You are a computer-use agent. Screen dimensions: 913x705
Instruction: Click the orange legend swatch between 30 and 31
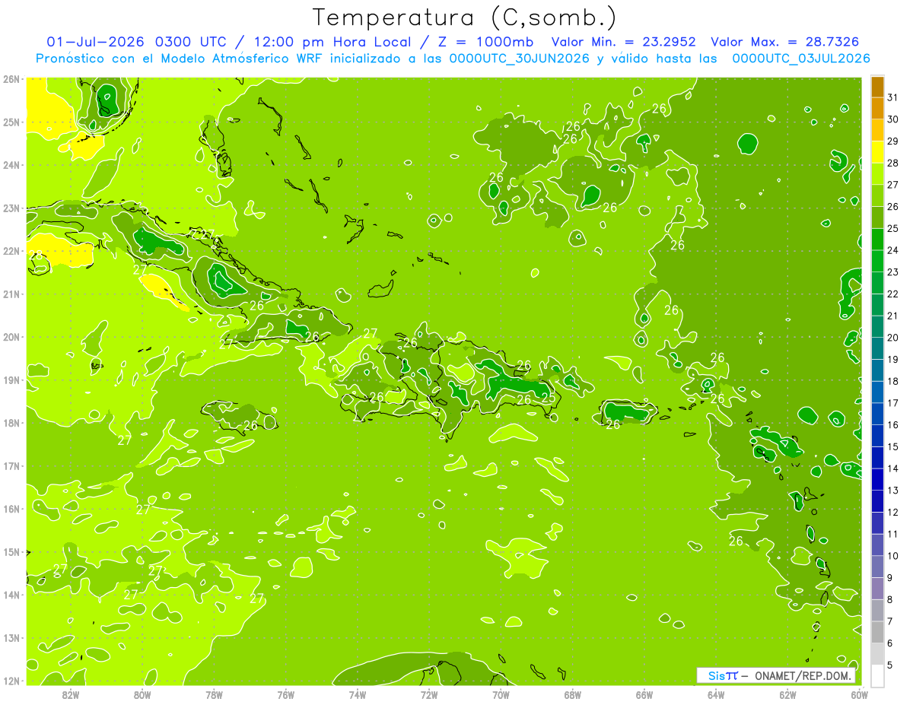coord(877,107)
